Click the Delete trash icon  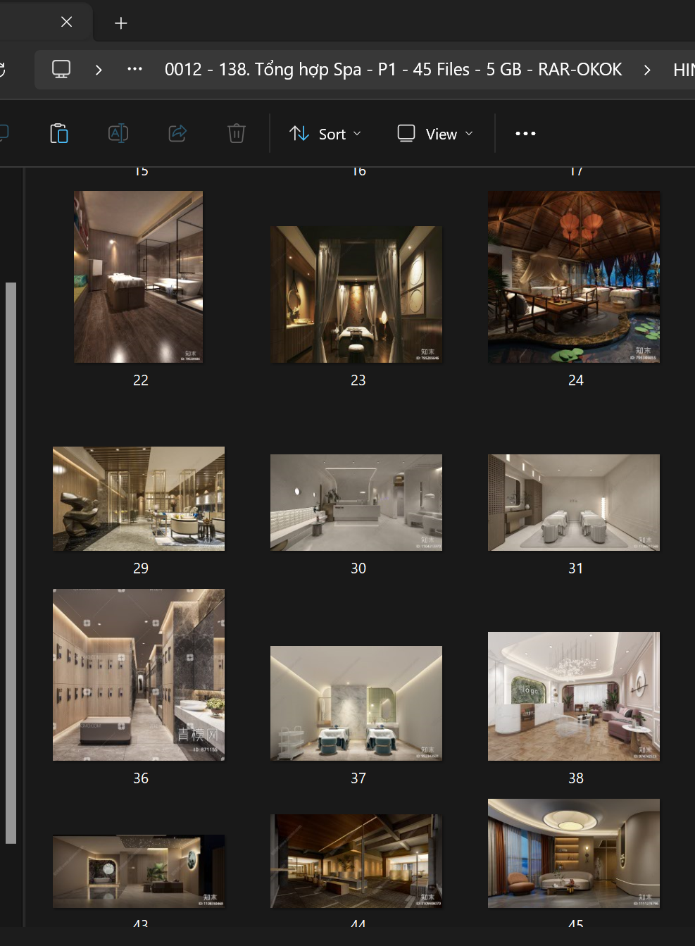pos(237,133)
